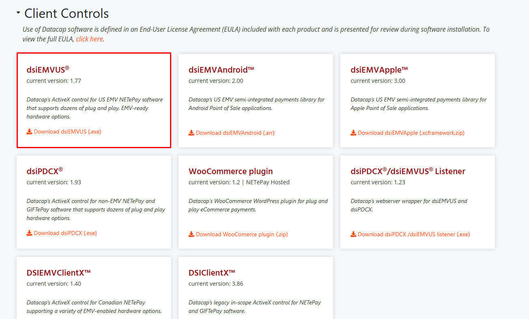529x319 pixels.
Task: Click download icon beside dsiPDCX (.exe)
Action: click(x=29, y=233)
